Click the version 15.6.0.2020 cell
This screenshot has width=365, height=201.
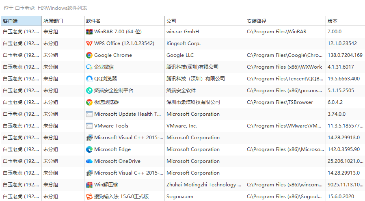pos(341,197)
